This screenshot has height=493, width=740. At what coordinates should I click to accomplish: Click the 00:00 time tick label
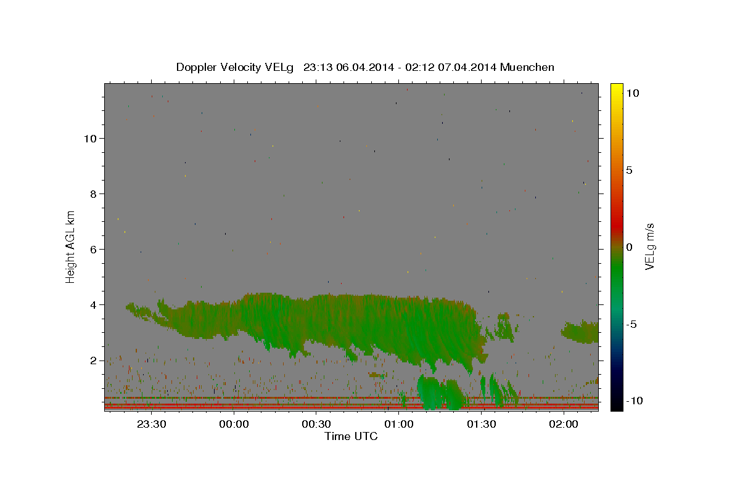pyautogui.click(x=234, y=424)
